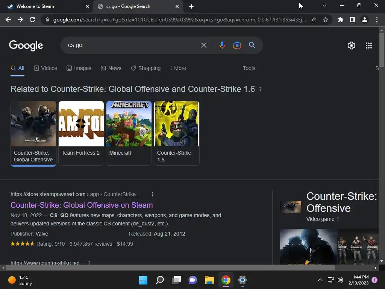Image resolution: width=385 pixels, height=289 pixels.
Task: Open the counter-strike.net result URL
Action: [45, 263]
